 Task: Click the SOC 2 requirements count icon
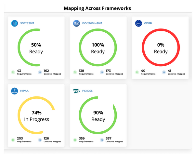[13, 72]
